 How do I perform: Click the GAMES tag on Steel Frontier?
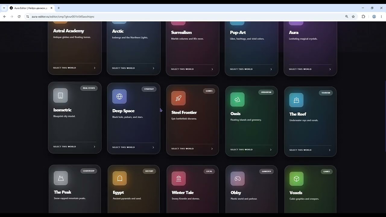coord(209,91)
